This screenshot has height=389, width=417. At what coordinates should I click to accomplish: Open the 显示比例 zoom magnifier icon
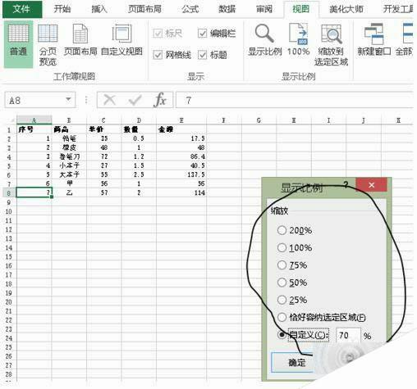tap(264, 39)
